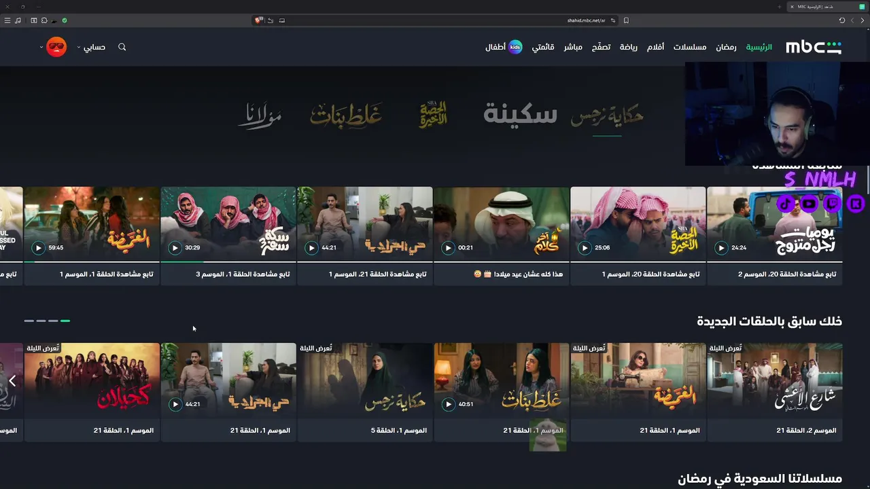Click the share icon beside Brave Shields
The height and width of the screenshot is (489, 870).
270,20
